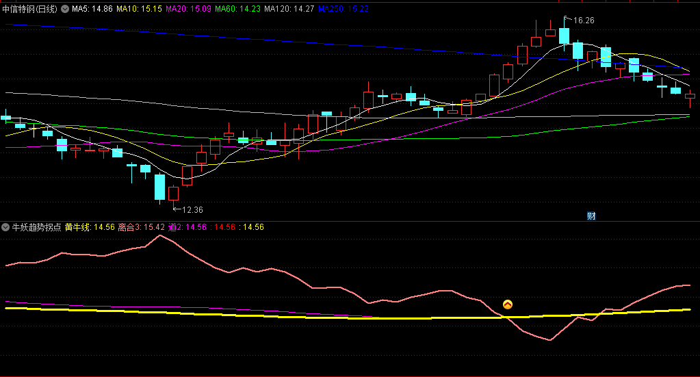Screen dimensions: 700x377
Task: Click the 黄牛线: 14.56 value
Action: coord(90,227)
